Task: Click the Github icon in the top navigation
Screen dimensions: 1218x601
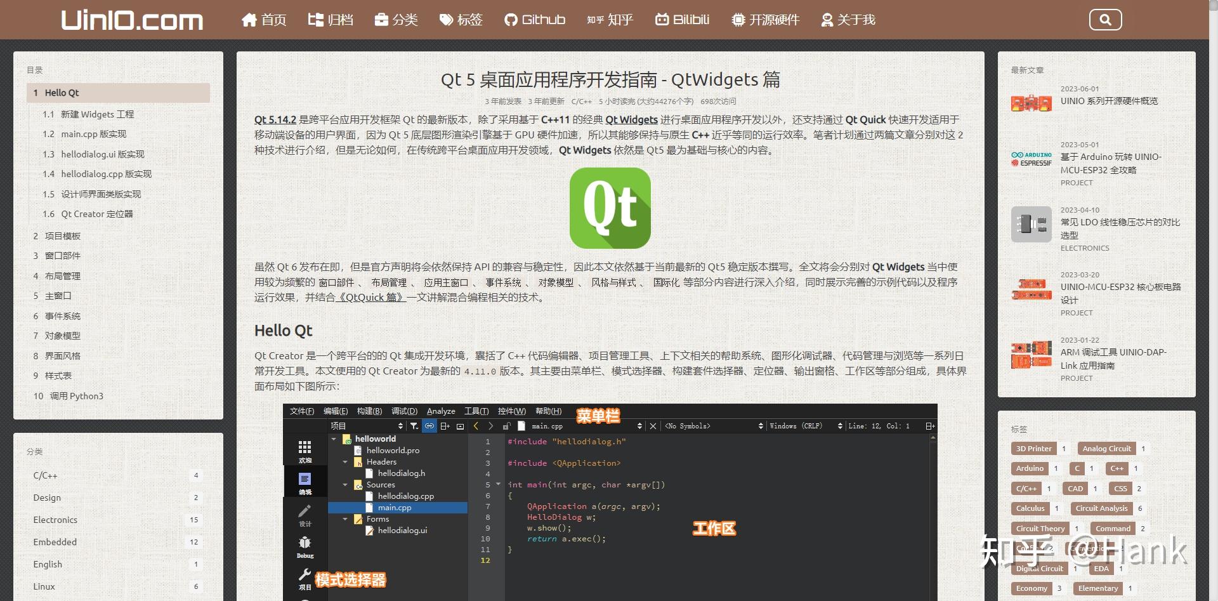Action: (510, 19)
